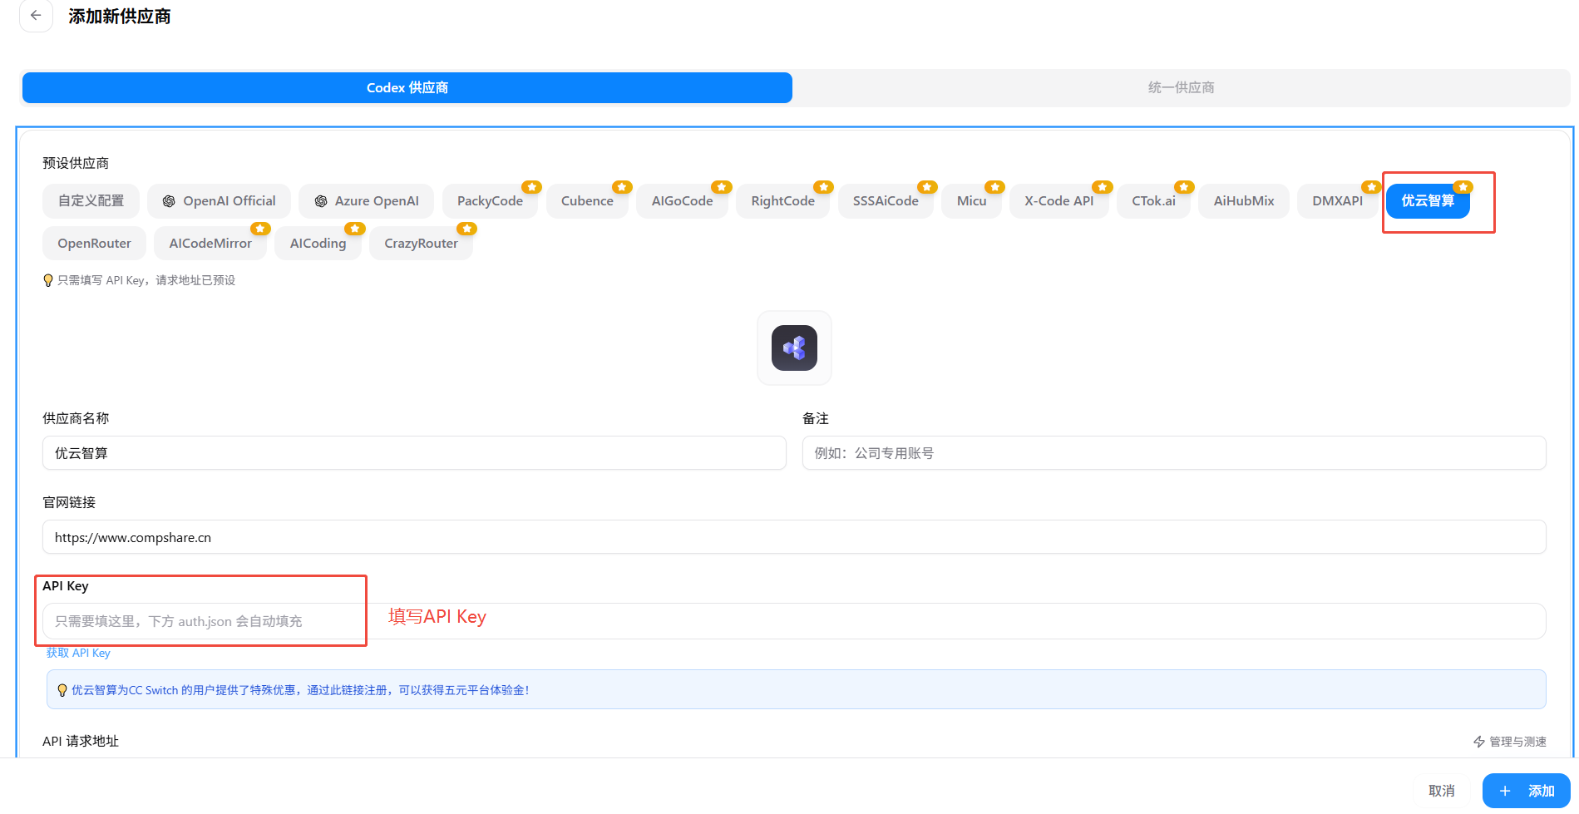This screenshot has height=814, width=1579.
Task: Click the 供应商名称 text field
Action: point(413,454)
